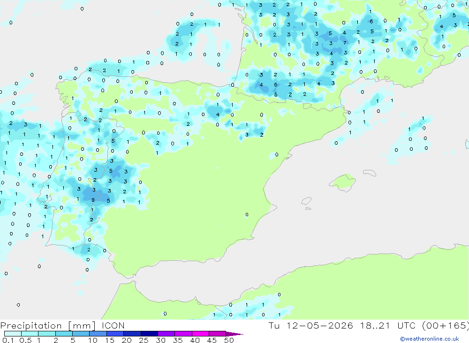Viewport: 469px width, 343px height.
Task: Click the '7' precipitation value over France
Action: tap(345, 43)
